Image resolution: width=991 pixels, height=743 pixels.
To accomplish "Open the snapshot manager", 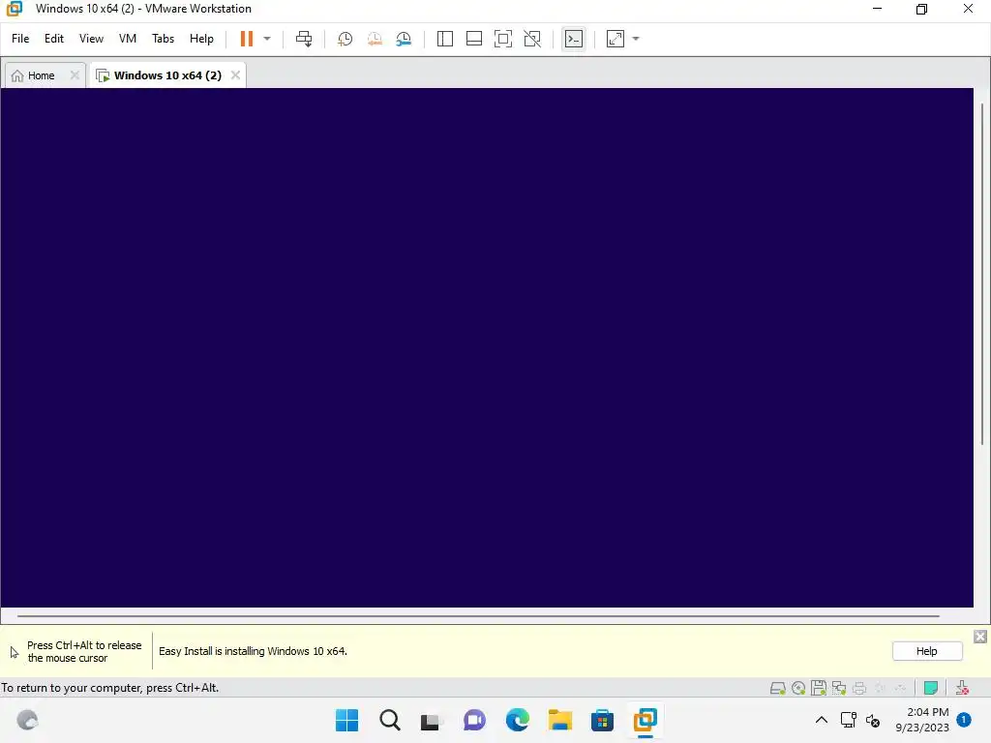I will (x=404, y=39).
